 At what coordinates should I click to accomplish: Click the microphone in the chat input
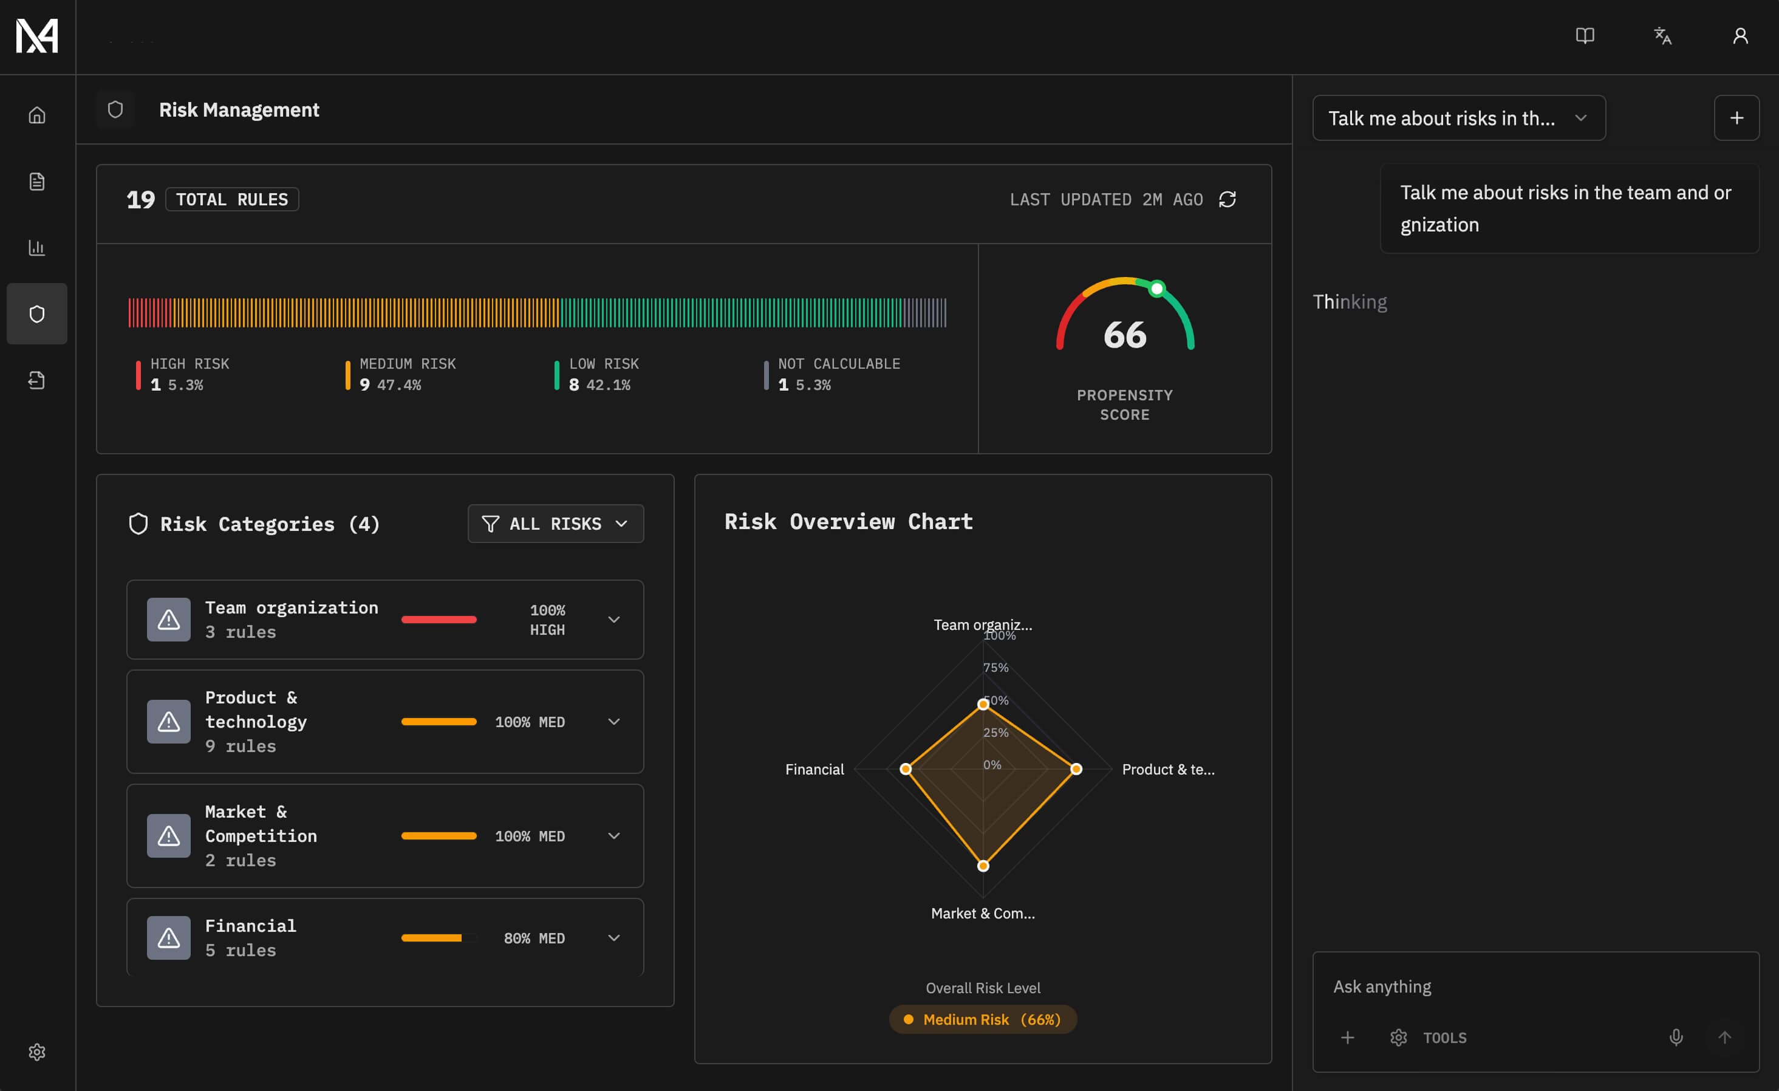tap(1676, 1038)
